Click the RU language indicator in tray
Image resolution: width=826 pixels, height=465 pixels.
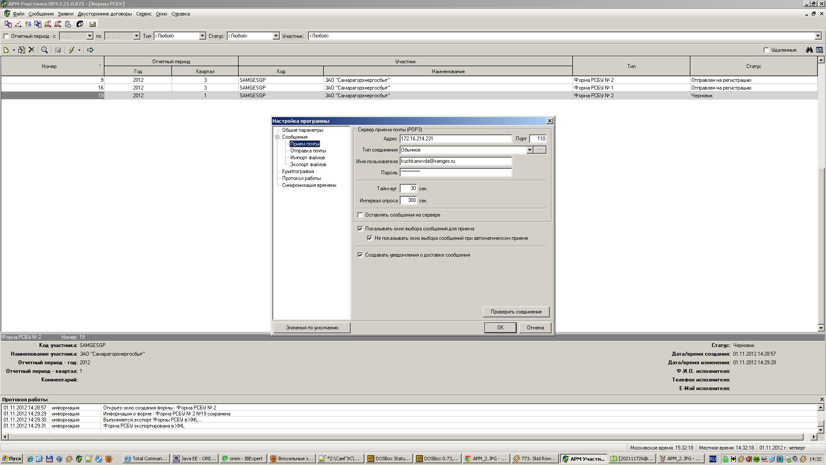click(712, 459)
